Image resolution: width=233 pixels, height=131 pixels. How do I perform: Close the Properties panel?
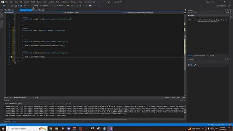coord(228,59)
